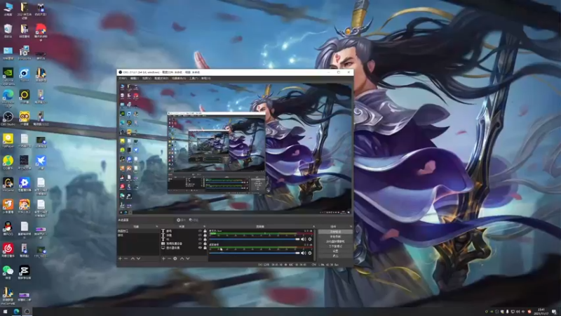Move source up with arrow icon

point(182,258)
